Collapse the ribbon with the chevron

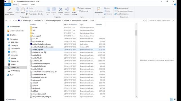coord(172,4)
